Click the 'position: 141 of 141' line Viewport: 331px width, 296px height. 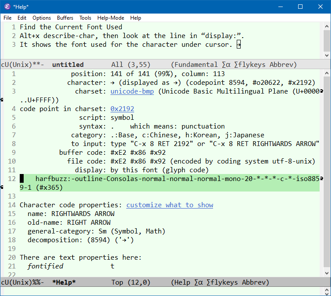click(x=148, y=74)
